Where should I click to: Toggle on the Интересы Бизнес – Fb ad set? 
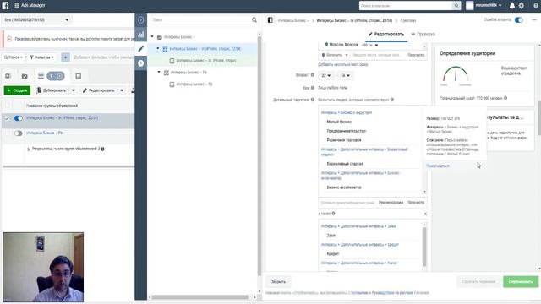tap(19, 133)
